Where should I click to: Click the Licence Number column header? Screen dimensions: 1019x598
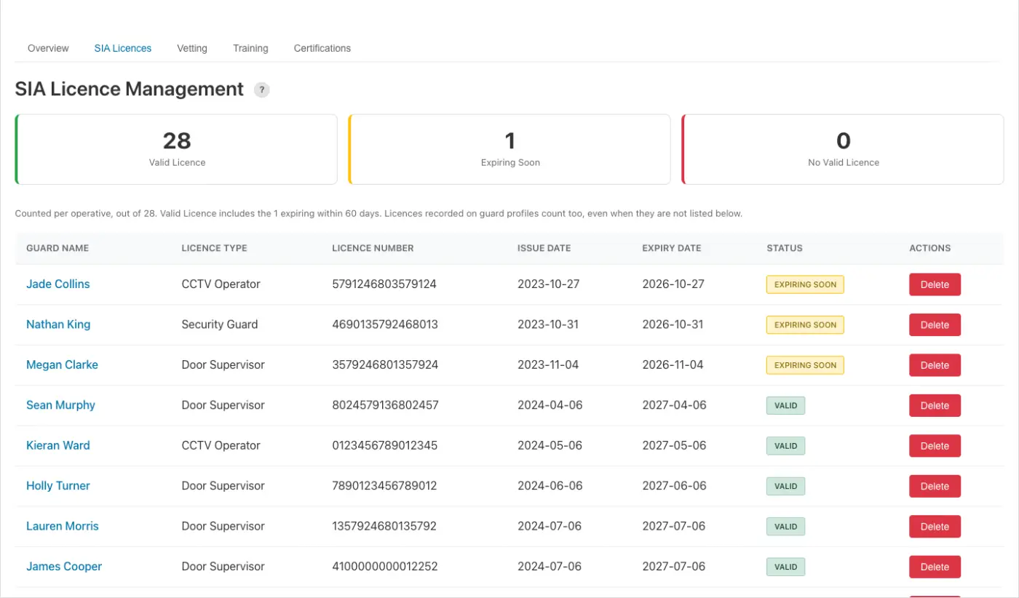coord(373,248)
